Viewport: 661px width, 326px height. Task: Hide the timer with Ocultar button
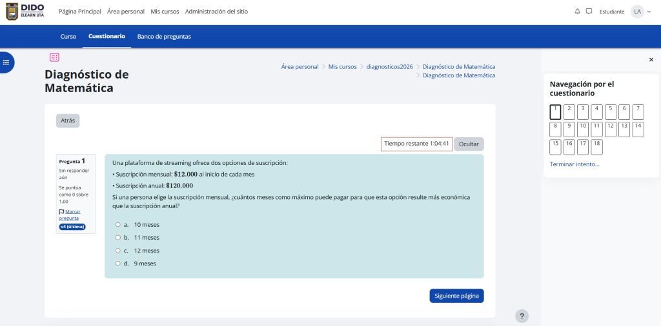tap(469, 144)
